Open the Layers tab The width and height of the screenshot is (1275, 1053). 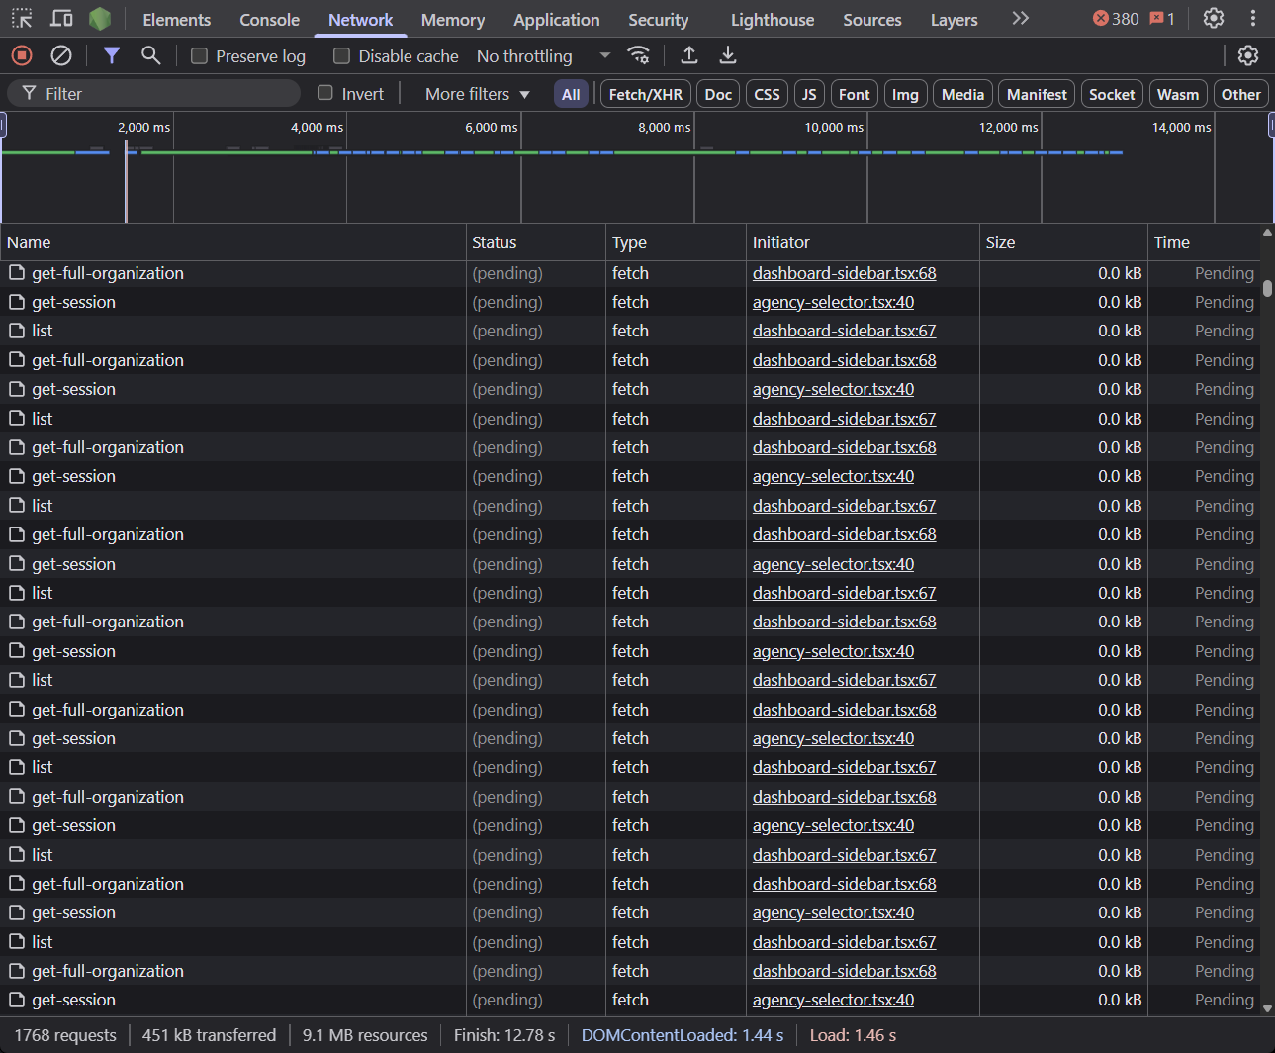[954, 20]
